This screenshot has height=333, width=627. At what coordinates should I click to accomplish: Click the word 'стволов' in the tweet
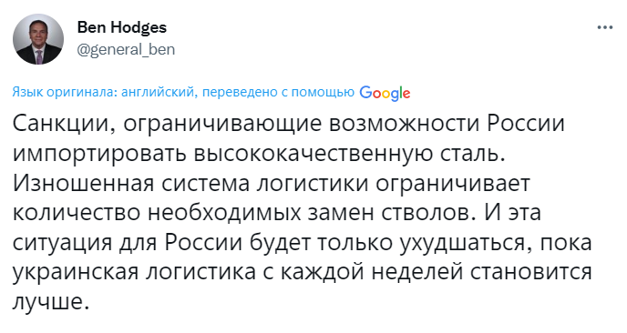point(430,213)
